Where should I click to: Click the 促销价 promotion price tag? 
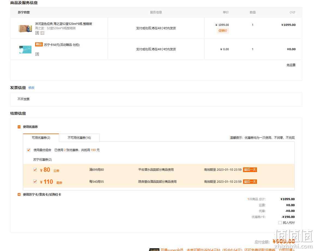pos(223,31)
